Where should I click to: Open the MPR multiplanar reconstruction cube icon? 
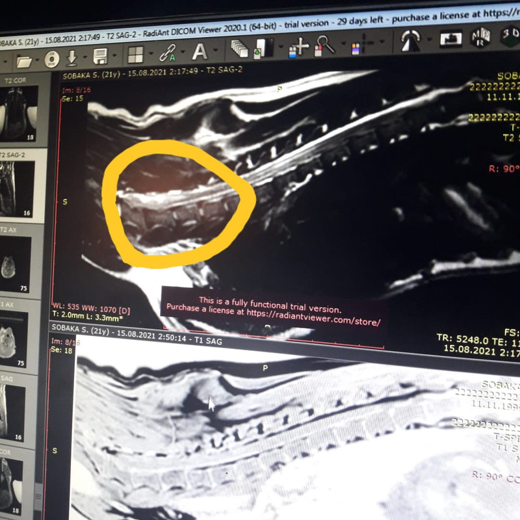point(480,37)
